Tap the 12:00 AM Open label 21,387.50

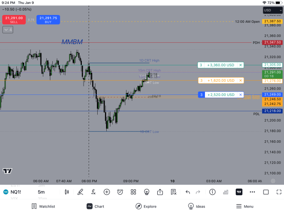272,21
